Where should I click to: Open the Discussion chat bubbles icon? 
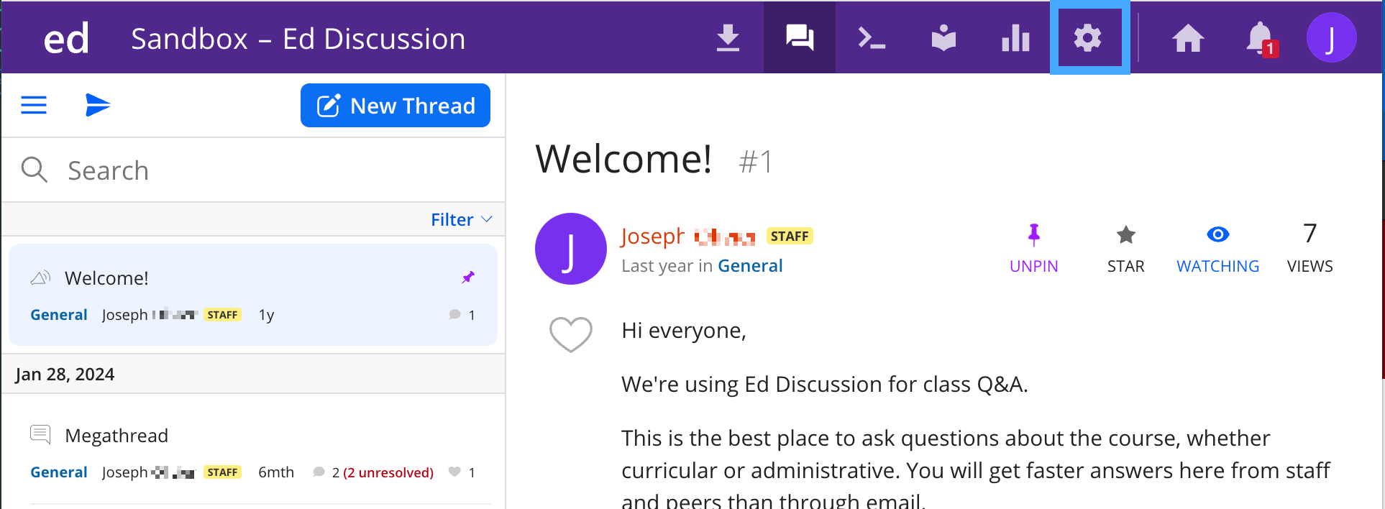(x=800, y=37)
